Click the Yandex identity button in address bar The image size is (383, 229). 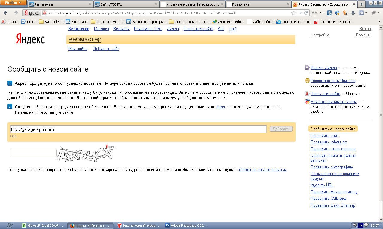(x=31, y=13)
